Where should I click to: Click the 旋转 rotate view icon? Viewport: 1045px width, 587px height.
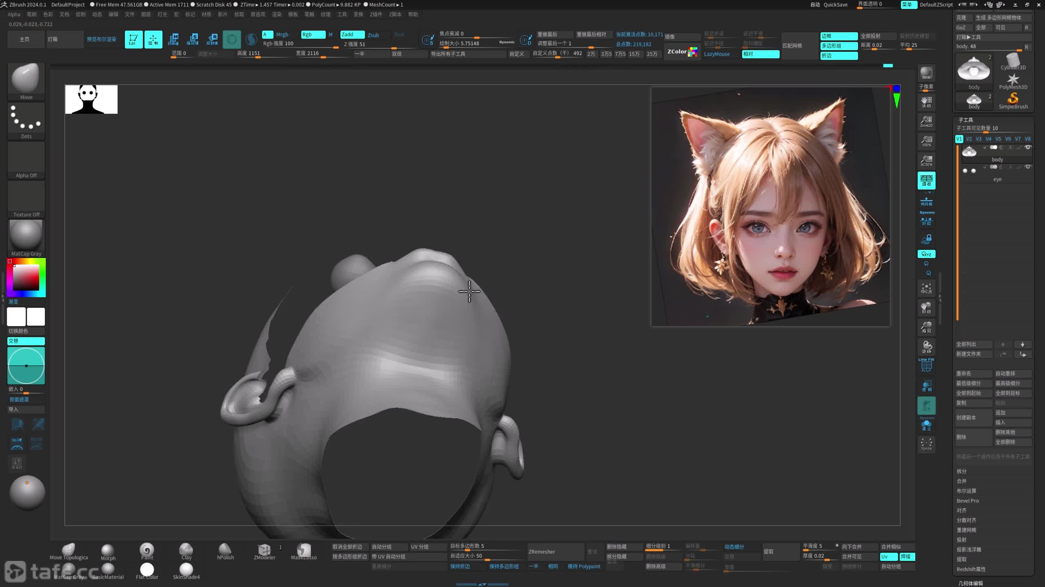coord(926,347)
